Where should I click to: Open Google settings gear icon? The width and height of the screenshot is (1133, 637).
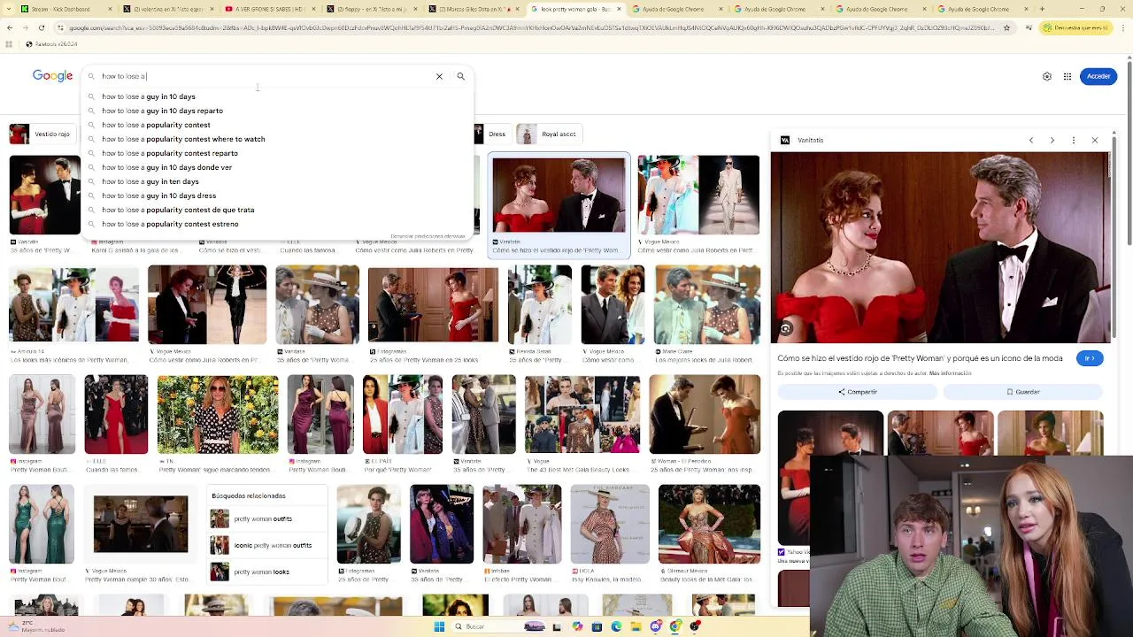(1047, 76)
